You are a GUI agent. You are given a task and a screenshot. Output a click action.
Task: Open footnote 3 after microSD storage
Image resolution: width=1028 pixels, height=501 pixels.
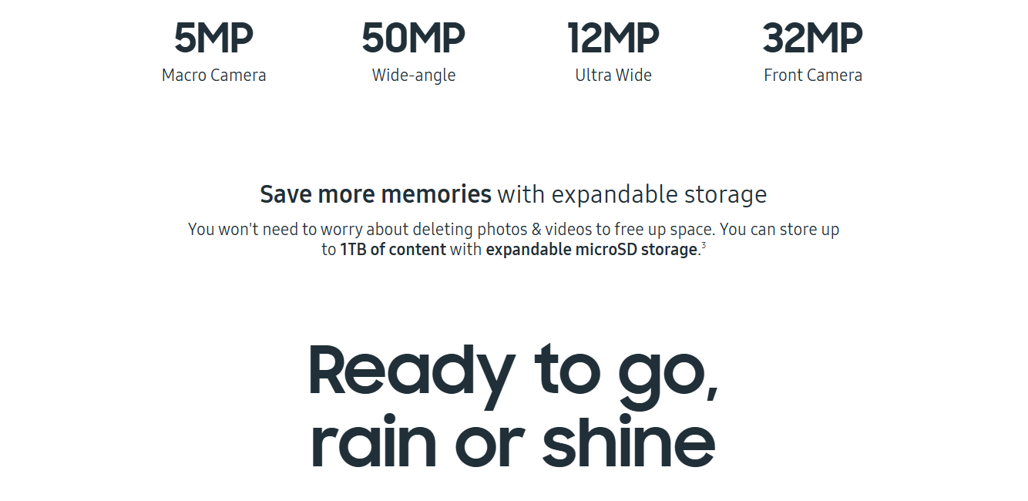click(x=704, y=245)
